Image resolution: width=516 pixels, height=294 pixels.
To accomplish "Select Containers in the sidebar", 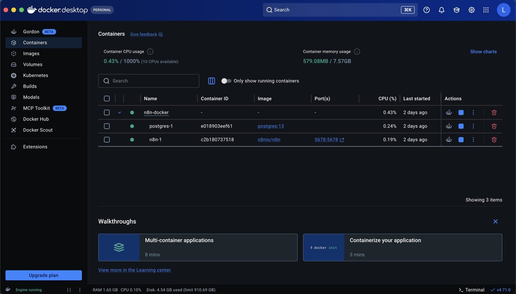I will [x=43, y=43].
